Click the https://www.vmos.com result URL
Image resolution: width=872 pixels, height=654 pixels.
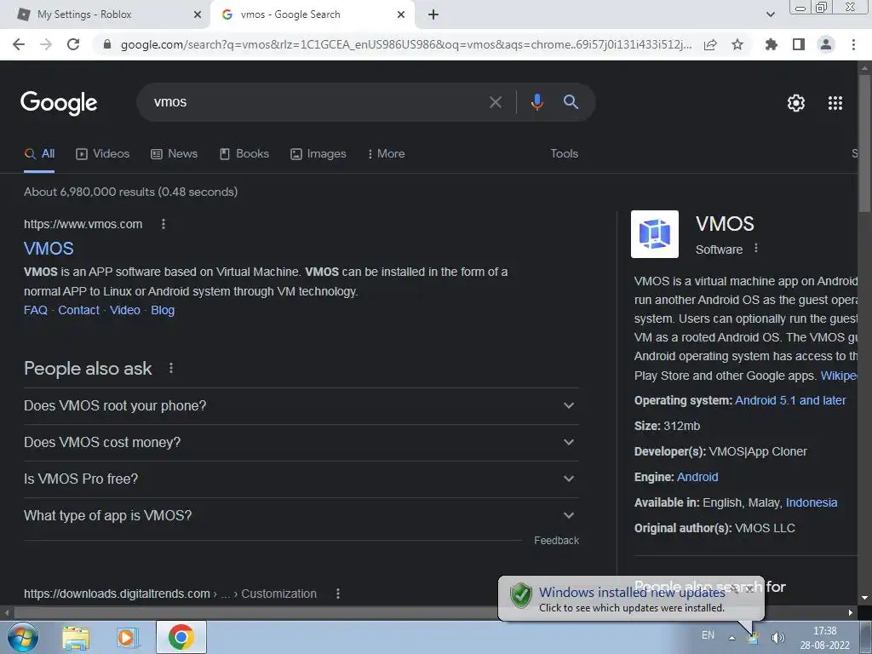click(83, 224)
